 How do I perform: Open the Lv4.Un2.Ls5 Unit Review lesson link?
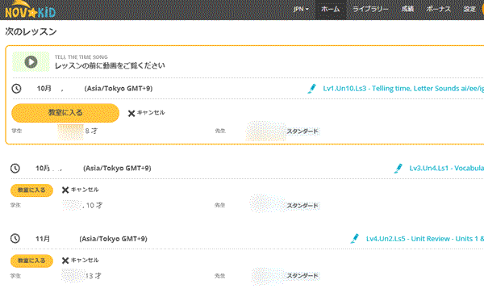[425, 239]
